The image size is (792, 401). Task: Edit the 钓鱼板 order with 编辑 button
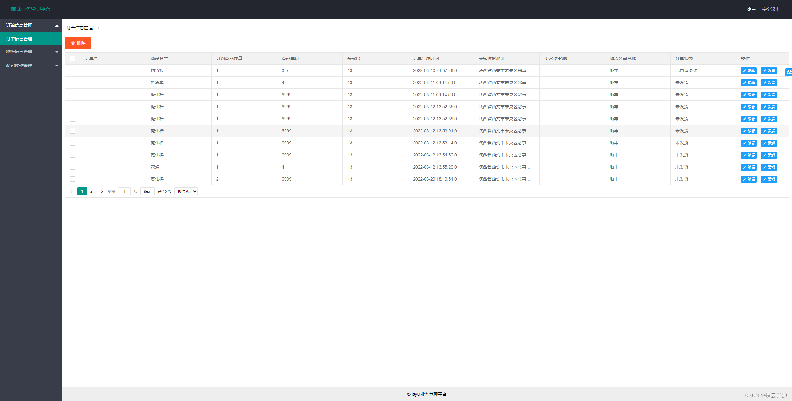click(749, 71)
